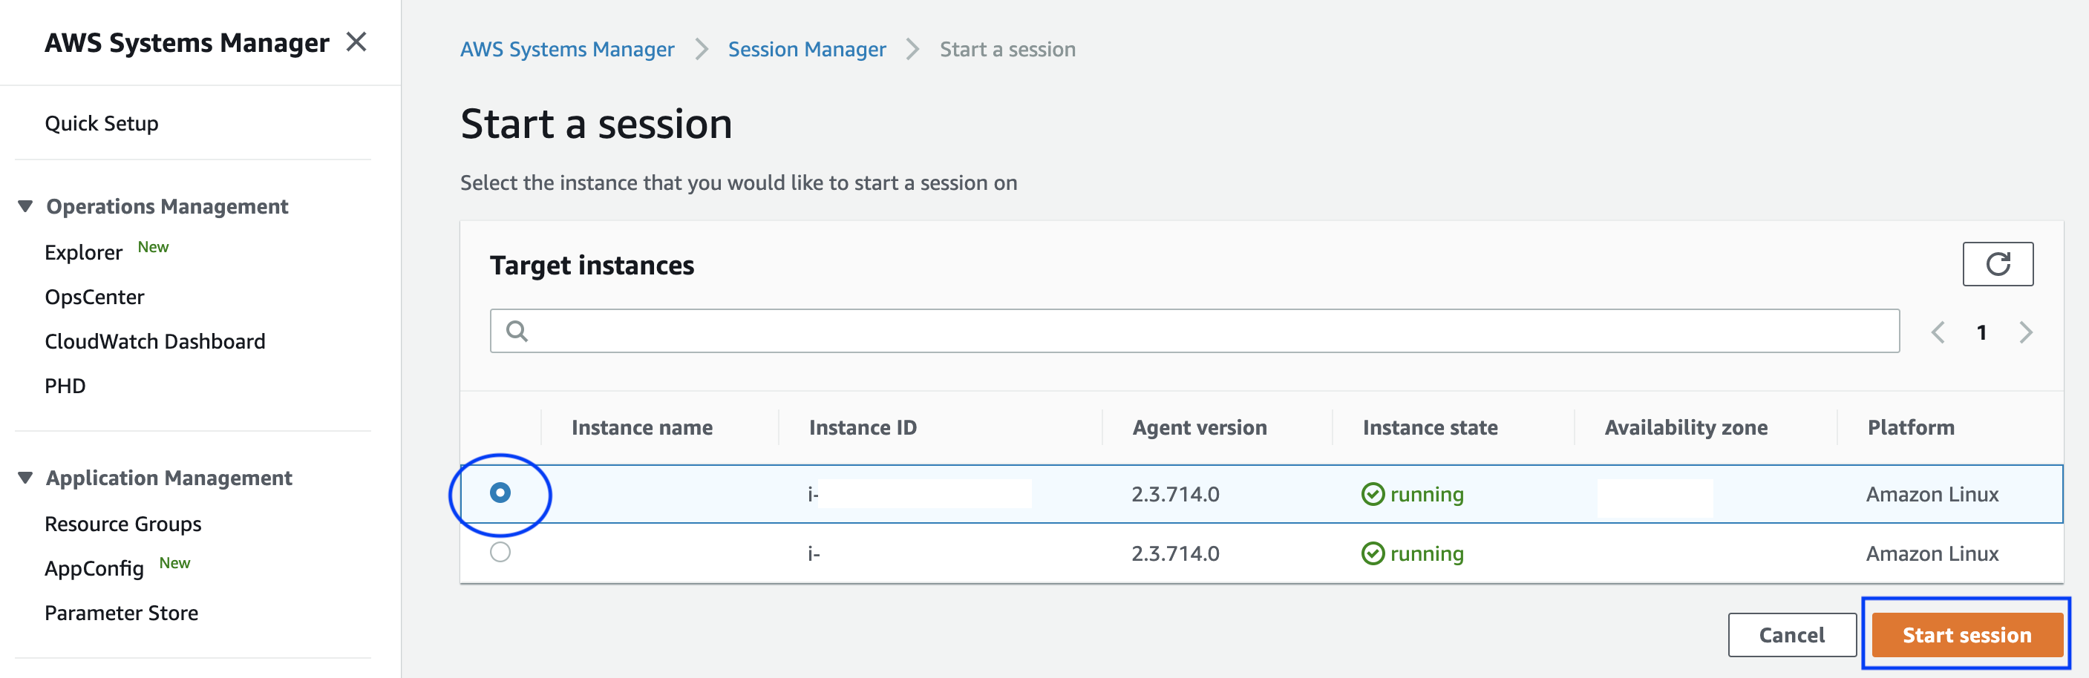
Task: Open CloudWatch Dashboard
Action: coord(155,342)
